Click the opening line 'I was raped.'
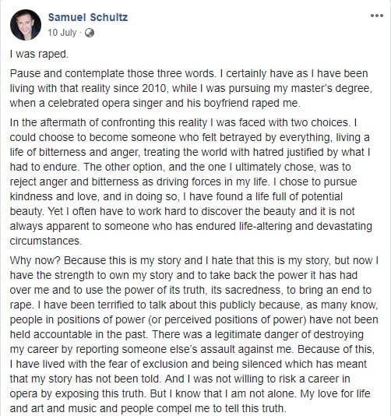 39,54
